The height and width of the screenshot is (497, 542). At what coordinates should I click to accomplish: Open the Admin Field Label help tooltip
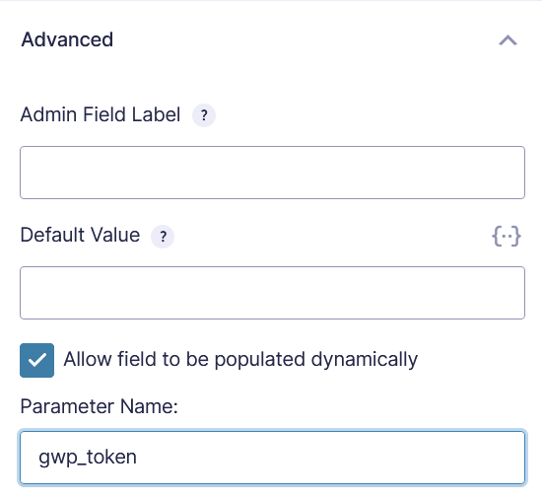pos(204,115)
